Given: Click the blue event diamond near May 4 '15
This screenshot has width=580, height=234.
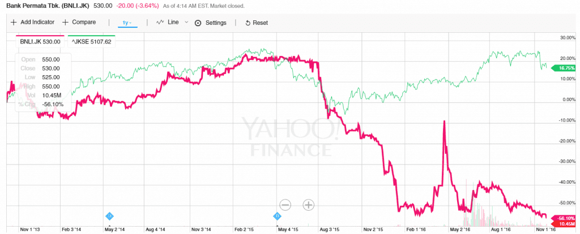Looking at the screenshot, I should (278, 216).
